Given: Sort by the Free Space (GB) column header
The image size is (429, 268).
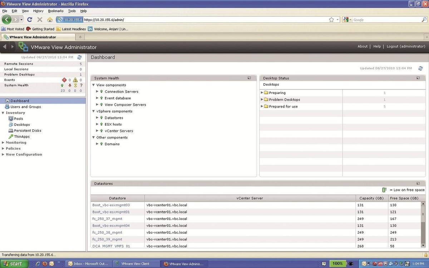Looking at the screenshot, I should [404, 198].
